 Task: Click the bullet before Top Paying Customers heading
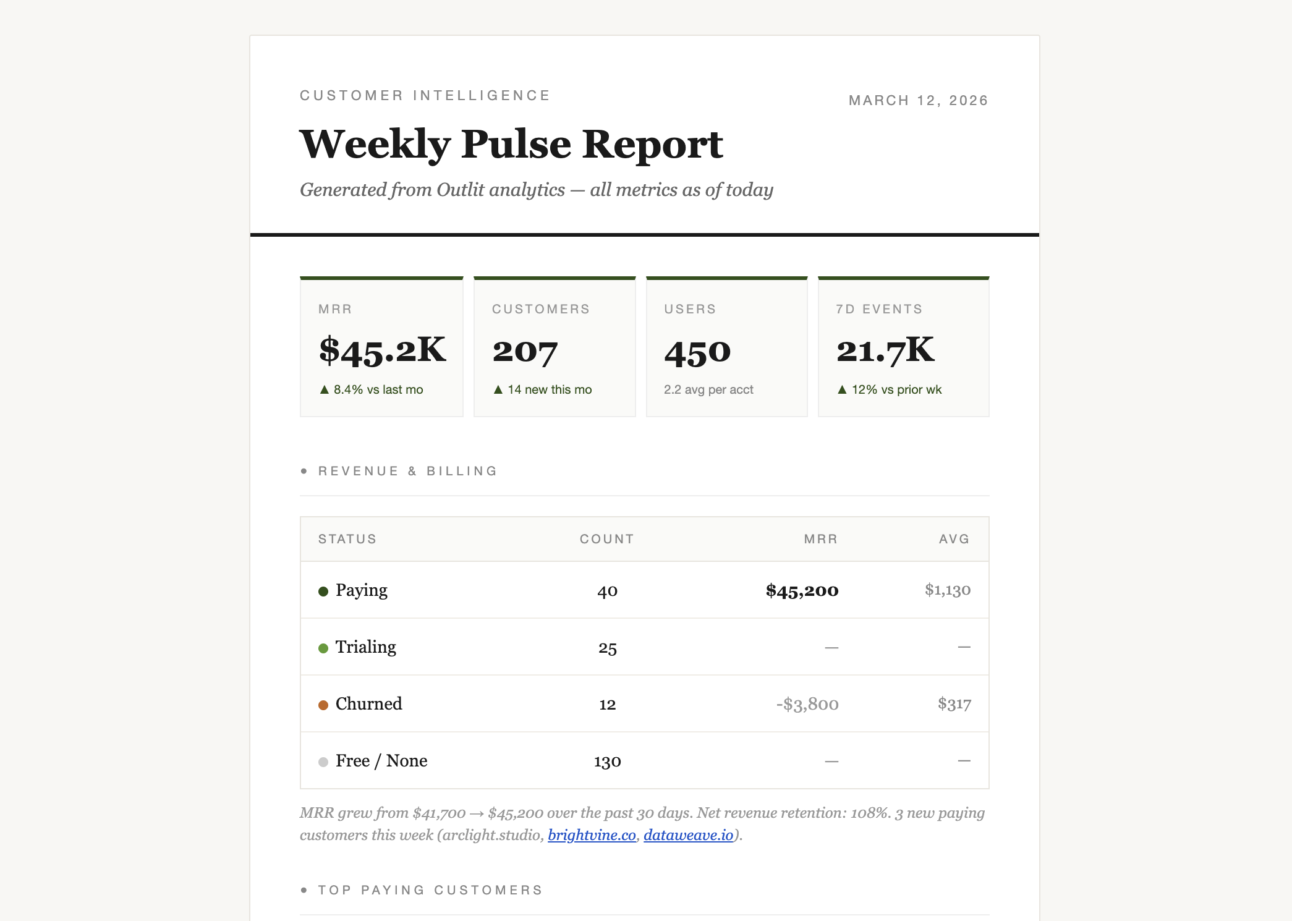point(304,890)
